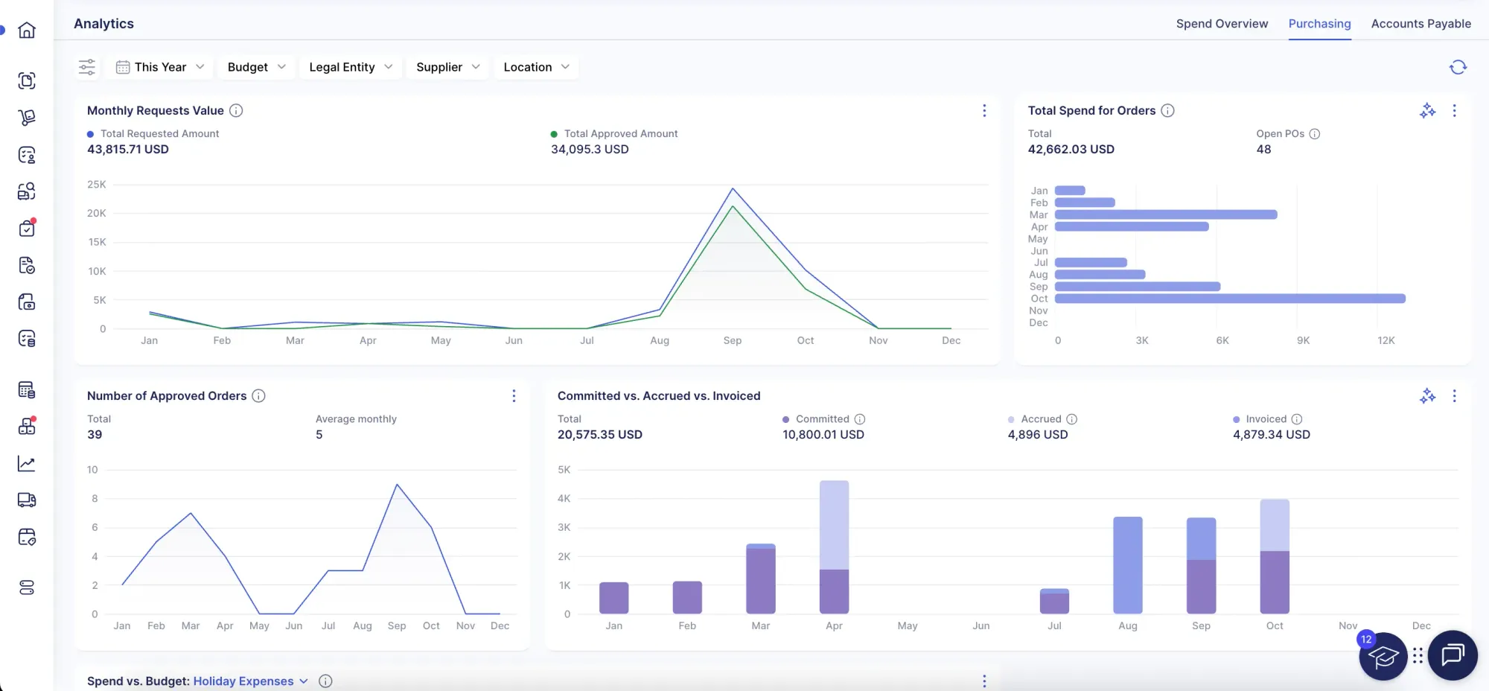
Task: Click AI sparkle icon on Total Spend for Orders
Action: tap(1427, 111)
